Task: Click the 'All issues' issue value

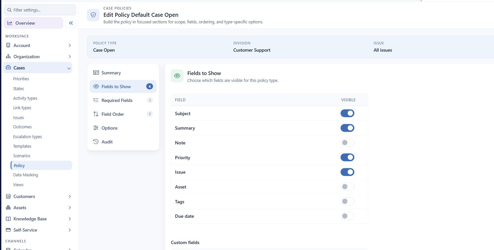Action: point(383,50)
